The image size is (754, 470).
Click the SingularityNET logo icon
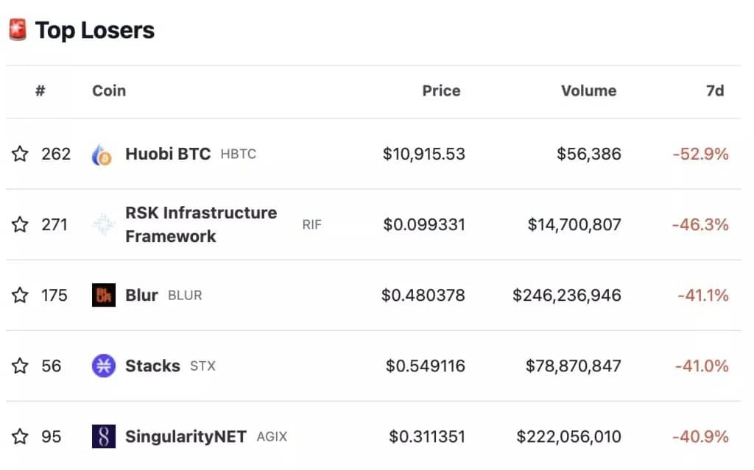[x=103, y=436]
